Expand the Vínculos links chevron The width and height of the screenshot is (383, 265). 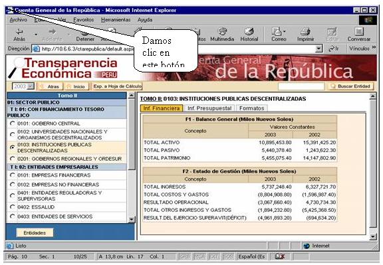(x=374, y=47)
